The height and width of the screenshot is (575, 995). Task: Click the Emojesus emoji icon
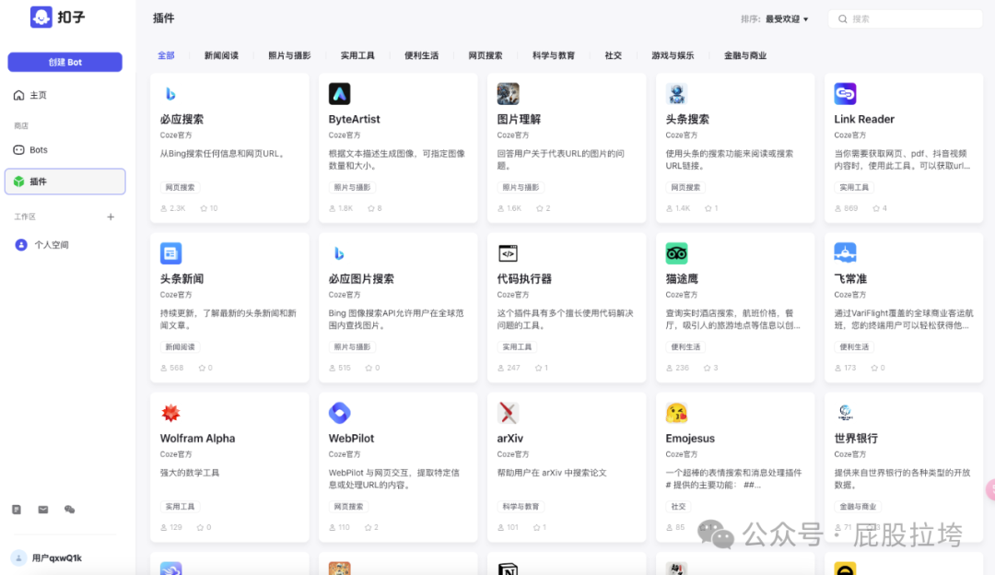pos(676,413)
